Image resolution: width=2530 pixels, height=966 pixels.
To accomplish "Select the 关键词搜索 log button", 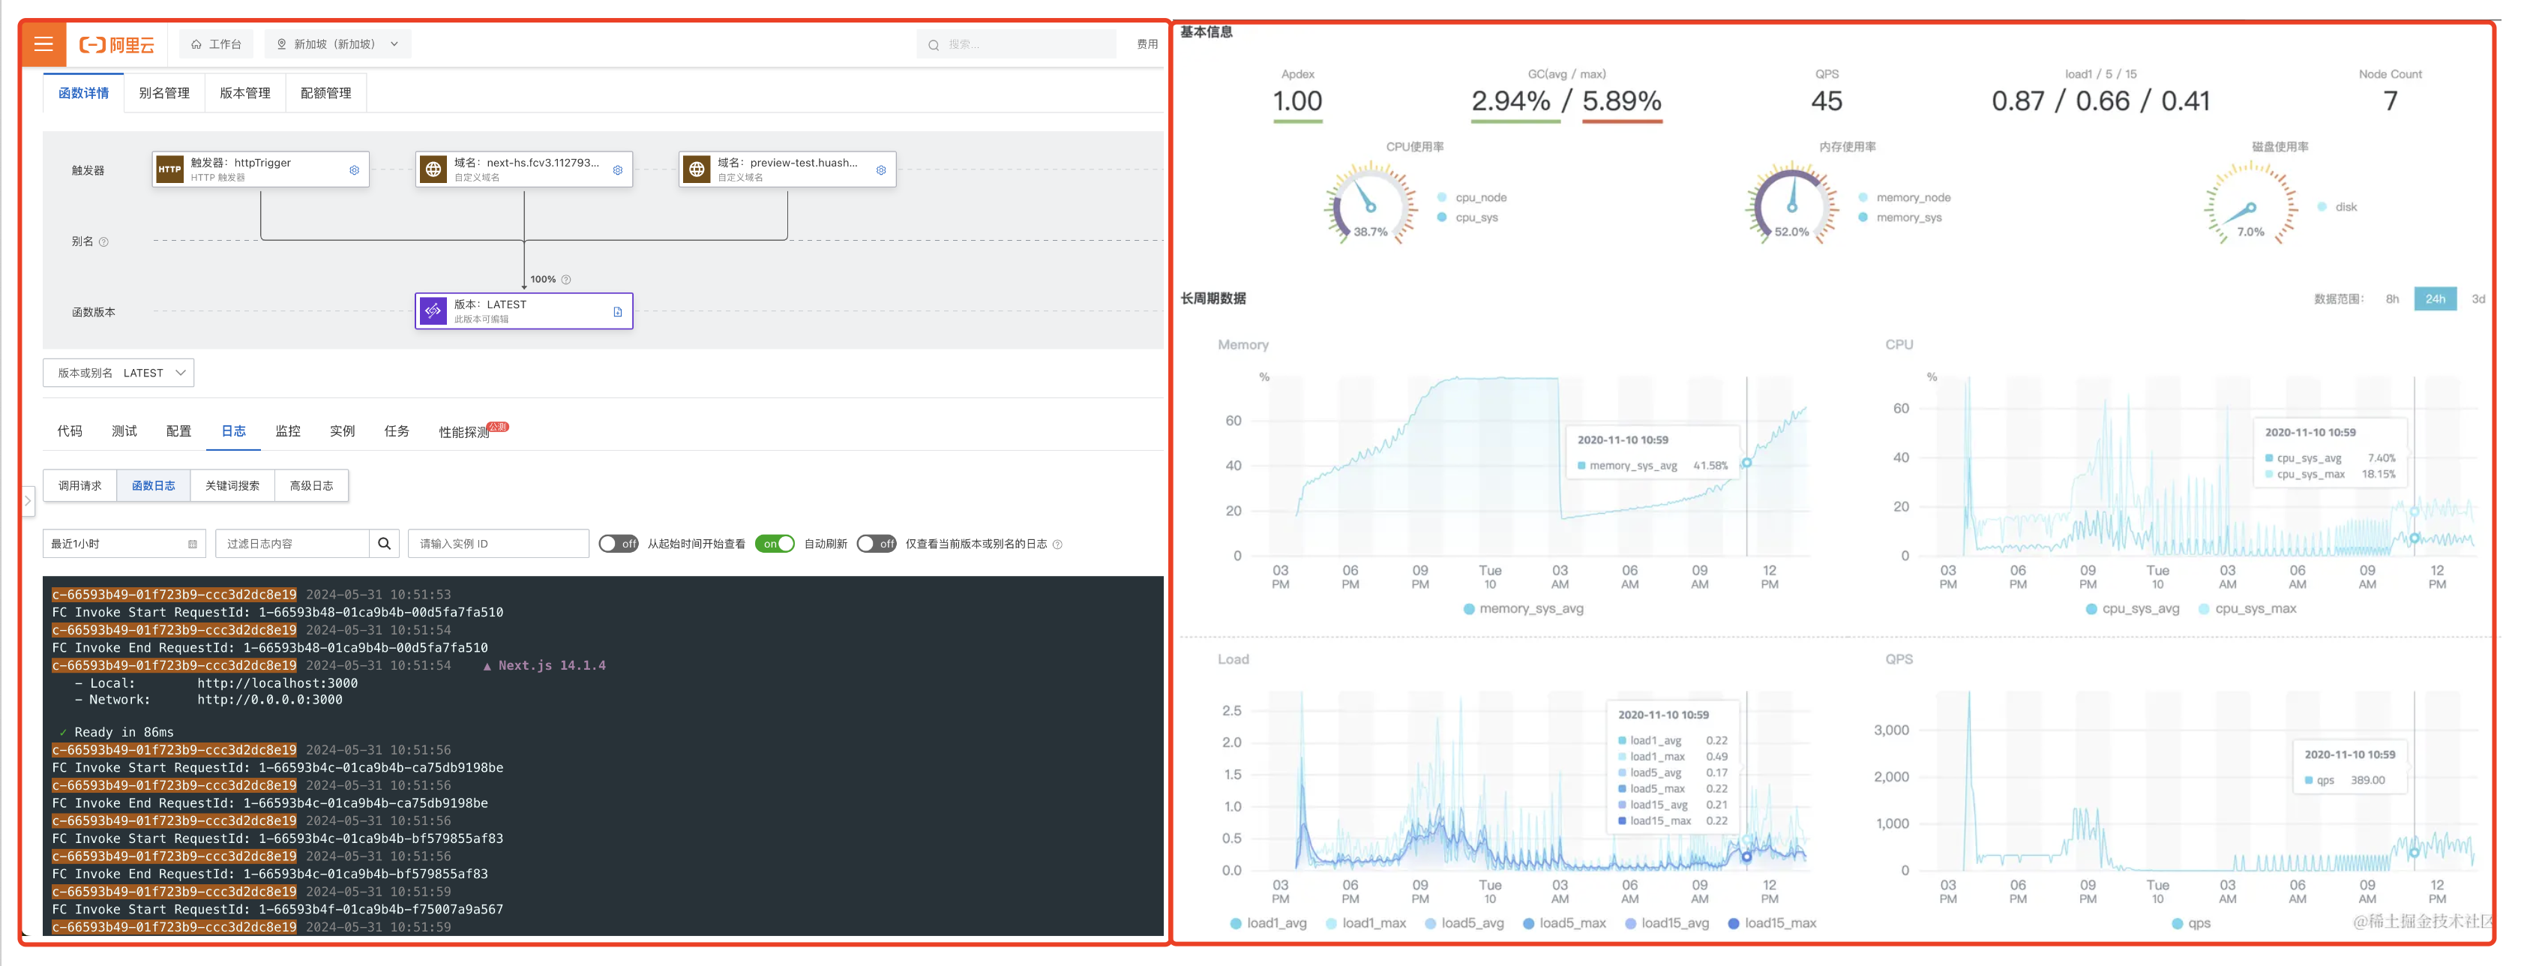I will [232, 485].
